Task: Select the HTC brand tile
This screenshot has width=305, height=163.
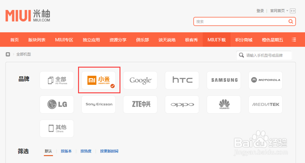Action: click(182, 80)
